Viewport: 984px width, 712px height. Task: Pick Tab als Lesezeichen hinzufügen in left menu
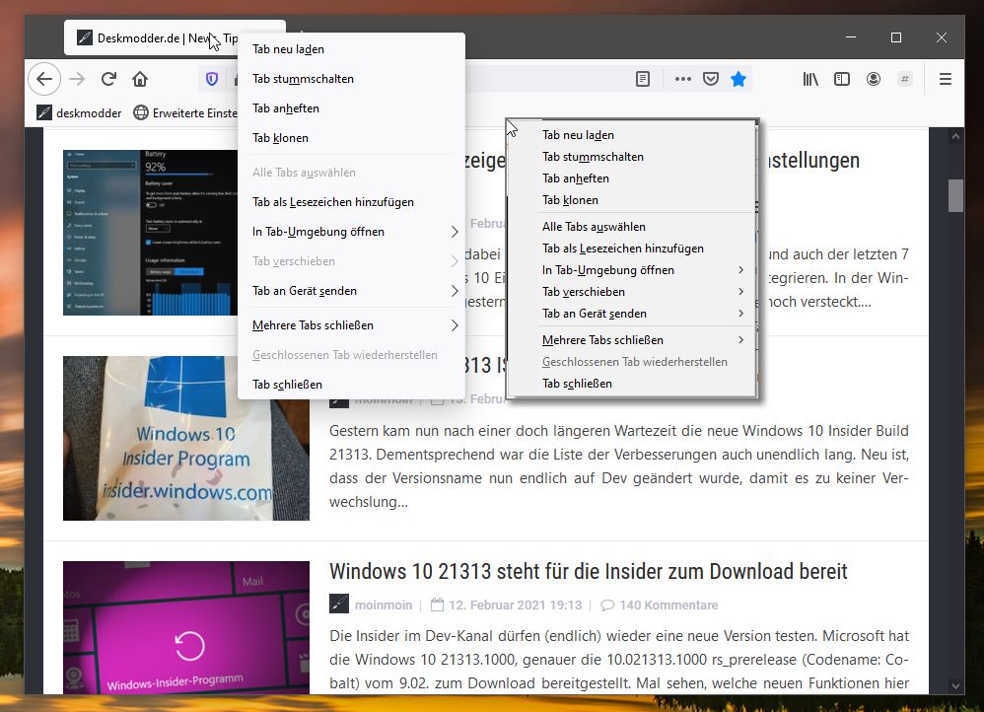pos(351,201)
